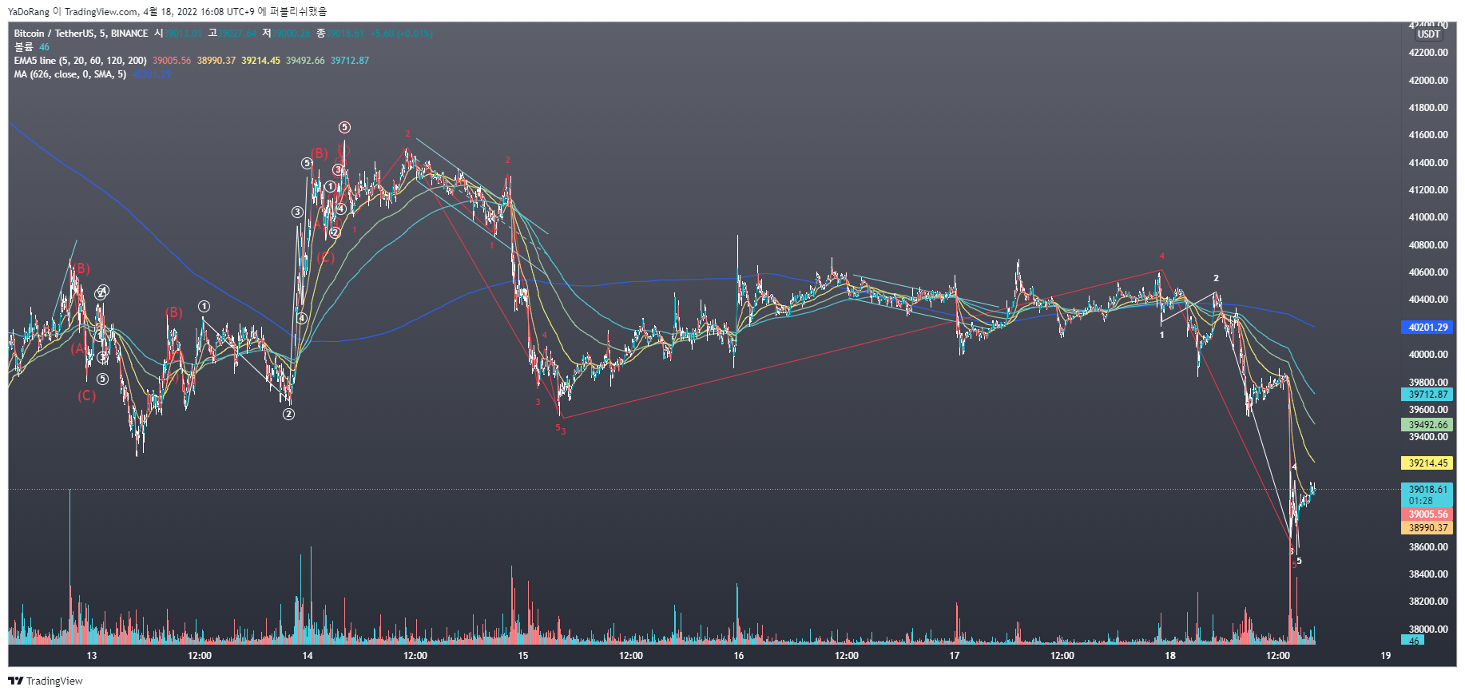Screen dimensions: 1465x695
Task: Click the cyan 39712.87 EMA price tag
Action: coord(1427,395)
